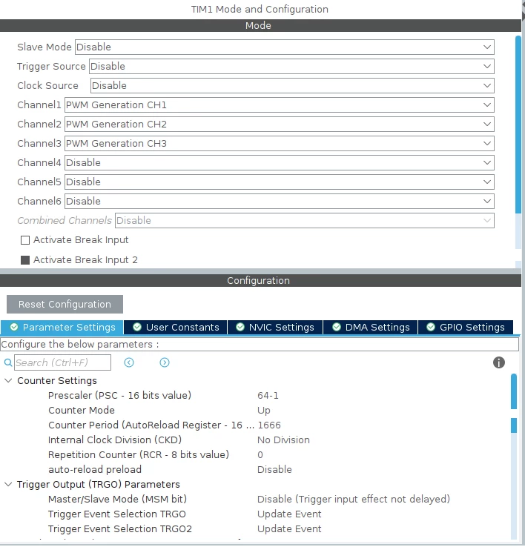Select the Counter Period value 1666
The height and width of the screenshot is (547, 525).
[x=269, y=425]
